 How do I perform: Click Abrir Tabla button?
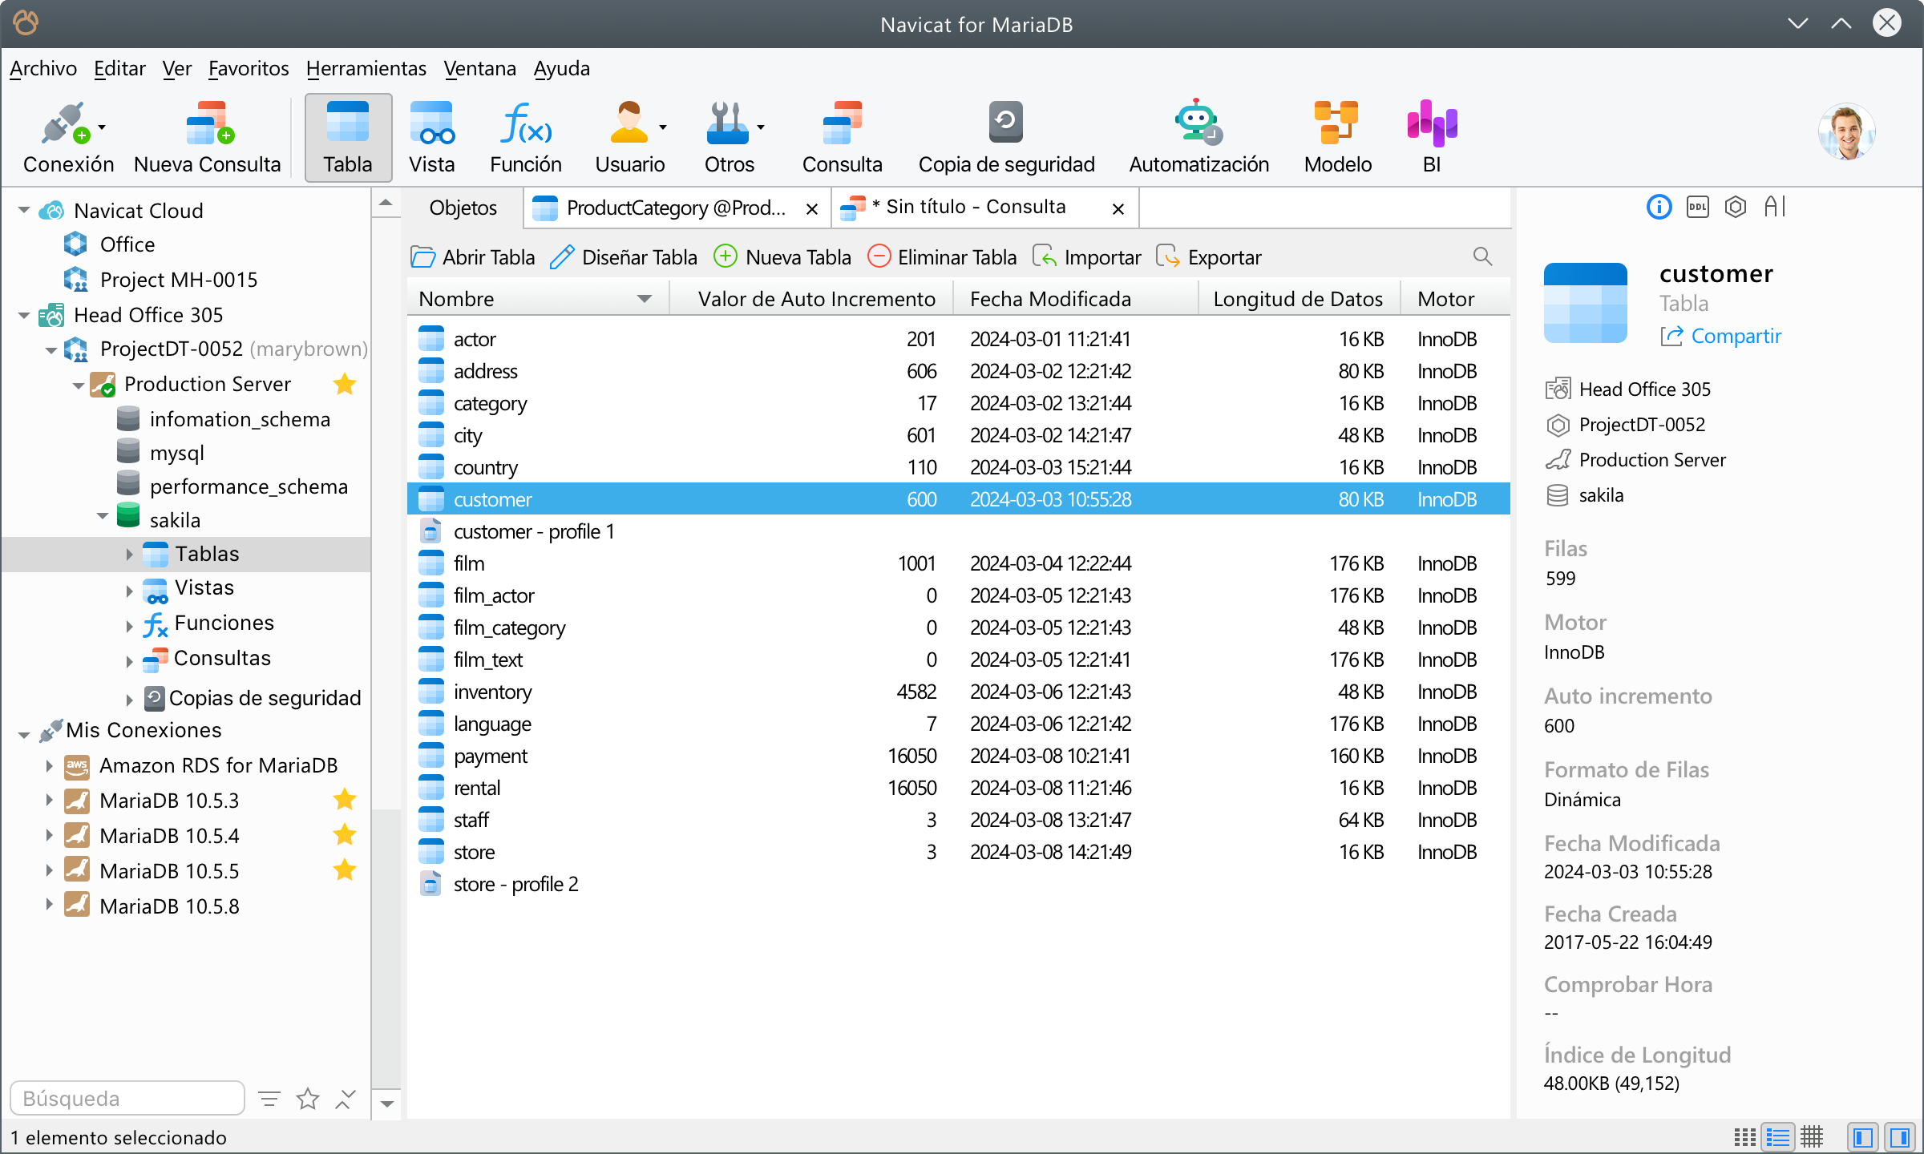pyautogui.click(x=473, y=257)
